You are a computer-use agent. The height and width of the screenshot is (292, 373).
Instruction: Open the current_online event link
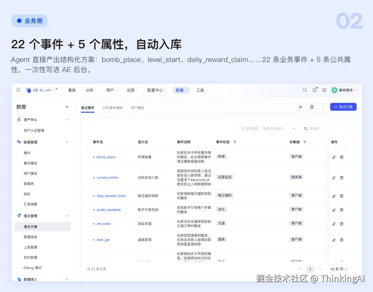pos(107,178)
